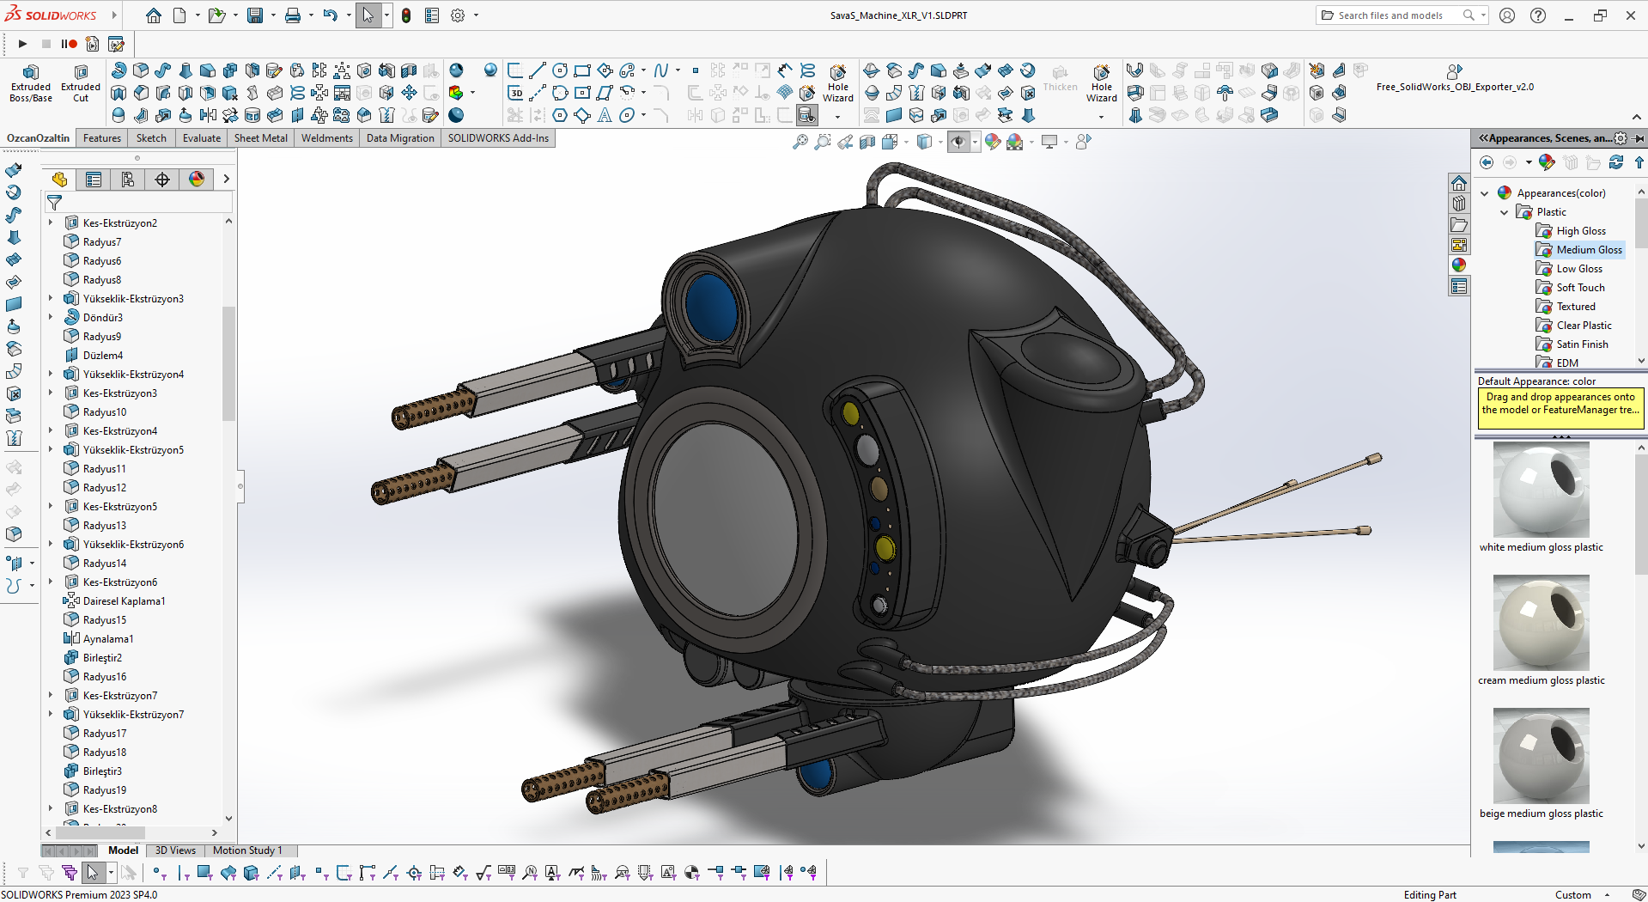Screen dimensions: 1648x902
Task: Switch to the PropertyManager tab icon
Action: pos(94,179)
